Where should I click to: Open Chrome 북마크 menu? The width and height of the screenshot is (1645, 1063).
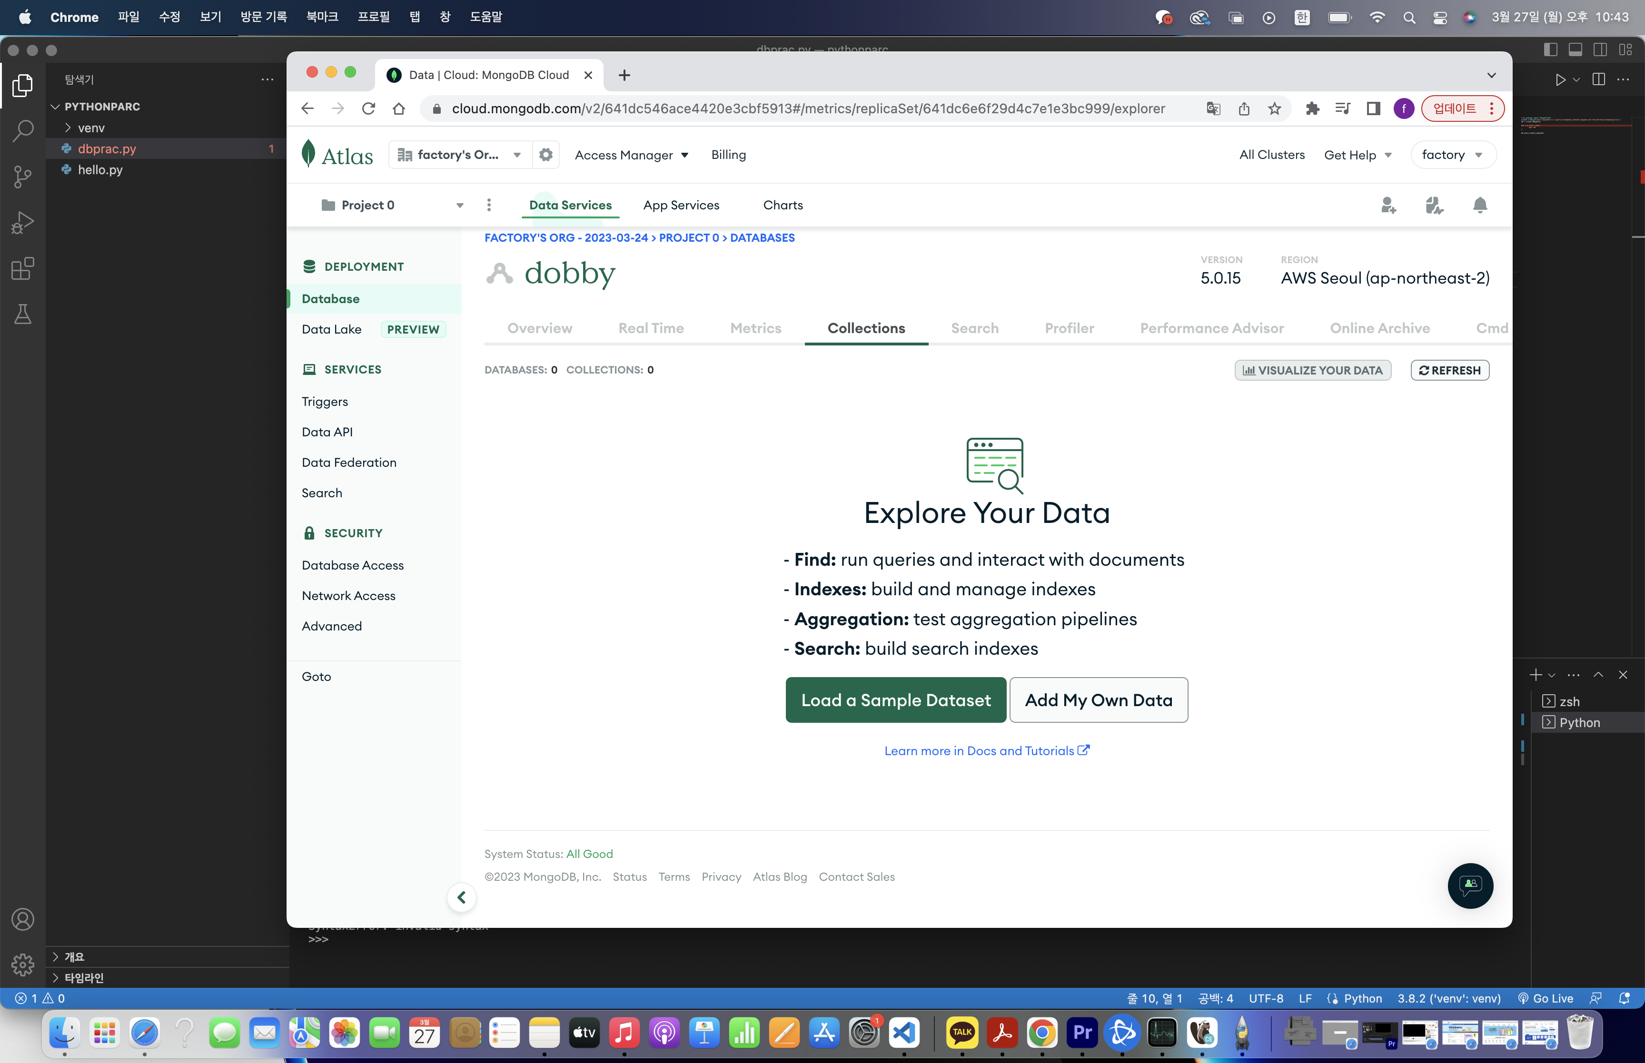tap(322, 17)
